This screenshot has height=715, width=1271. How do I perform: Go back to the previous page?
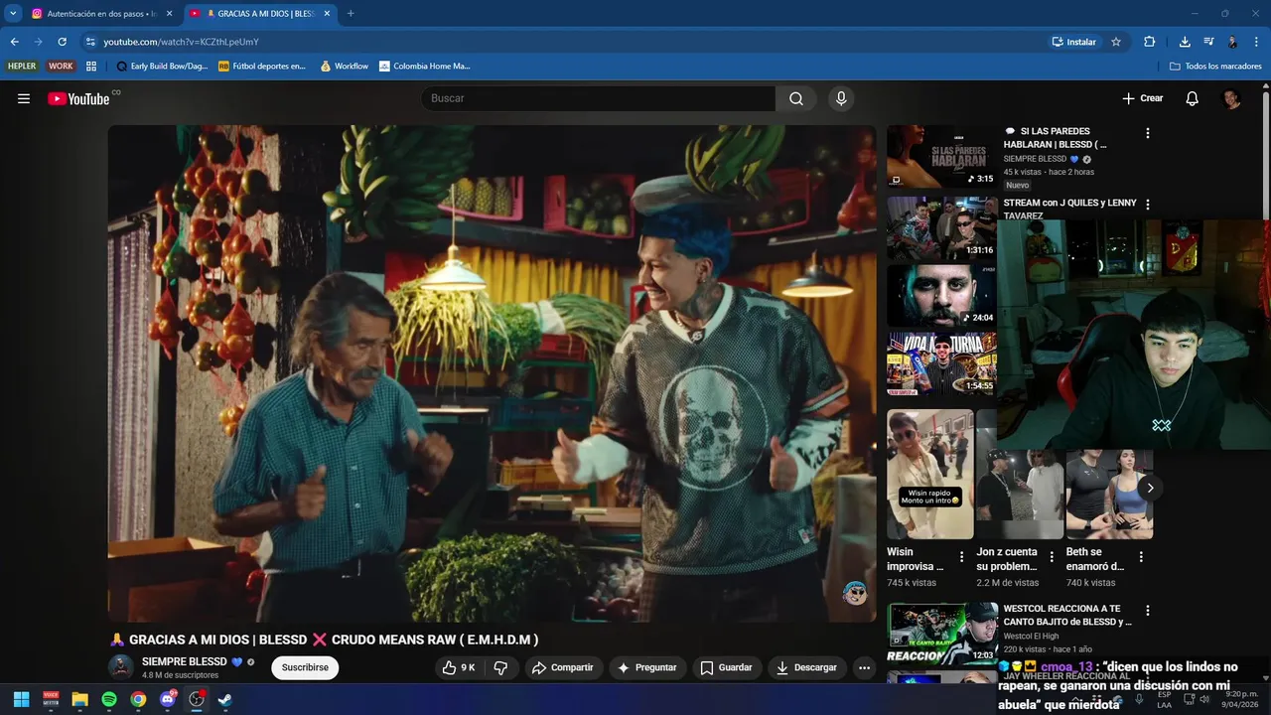(14, 42)
